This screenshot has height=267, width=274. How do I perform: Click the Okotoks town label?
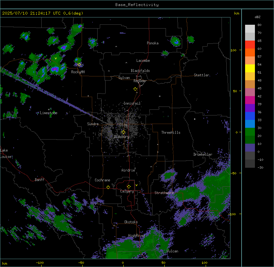pyautogui.click(x=131, y=222)
